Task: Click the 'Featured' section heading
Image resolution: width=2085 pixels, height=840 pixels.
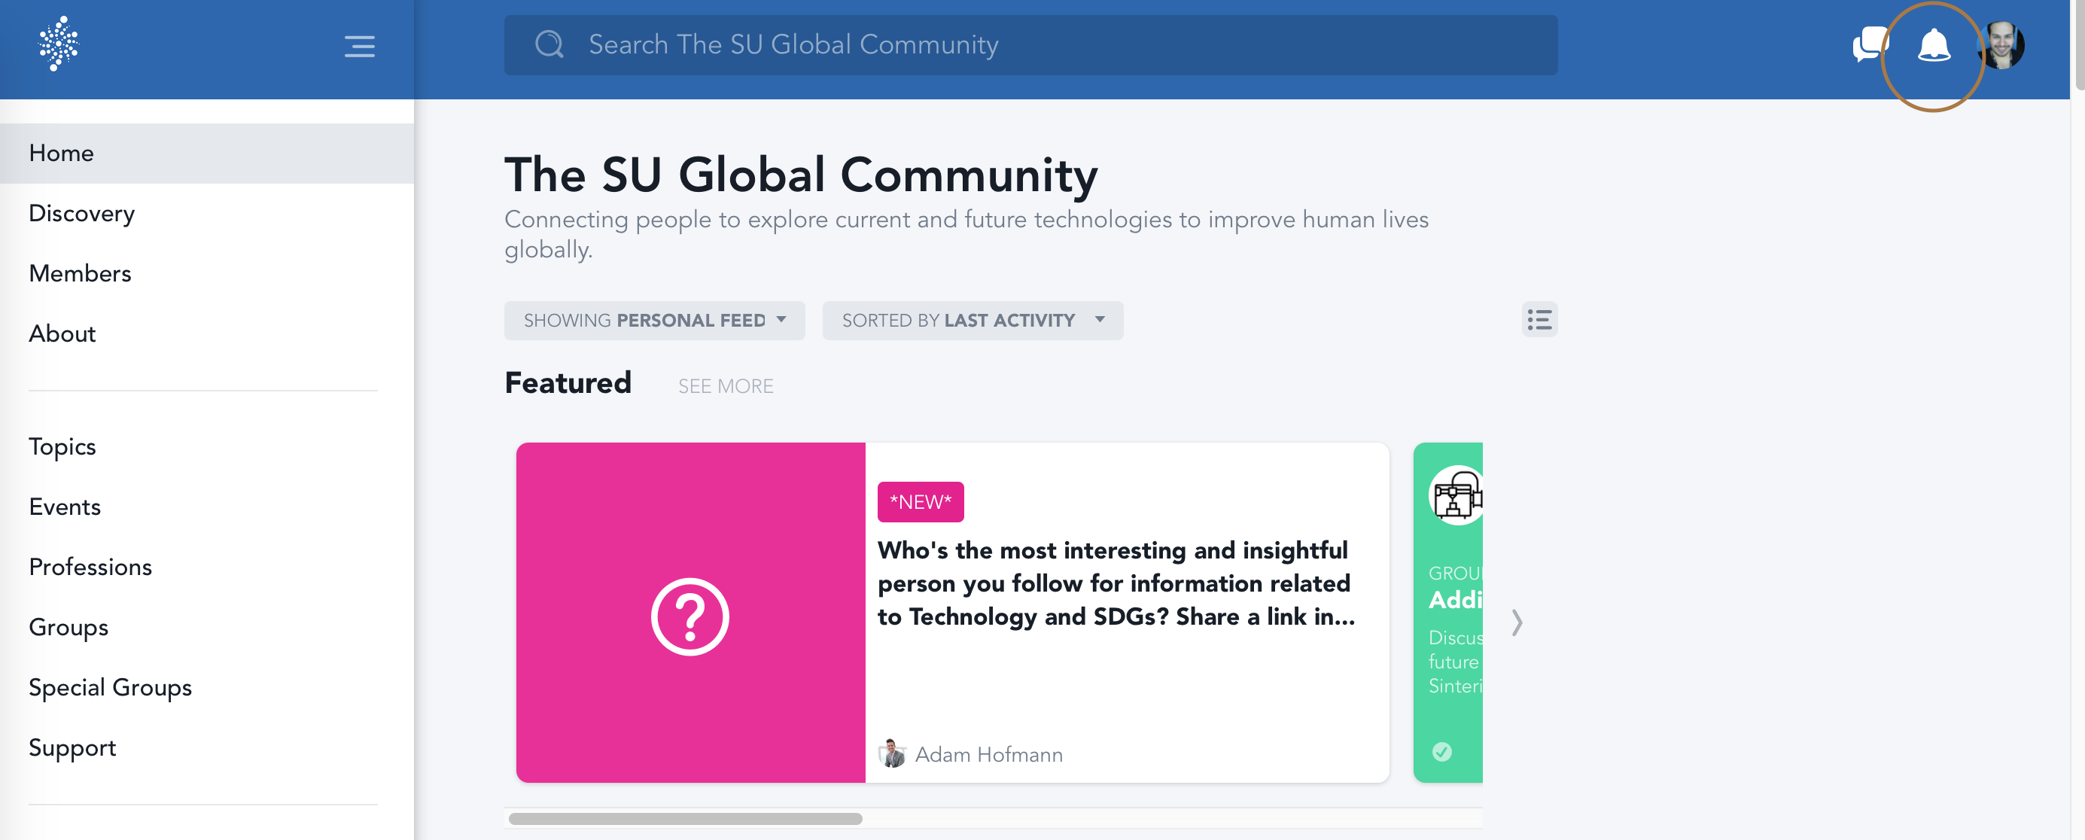Action: click(x=568, y=383)
